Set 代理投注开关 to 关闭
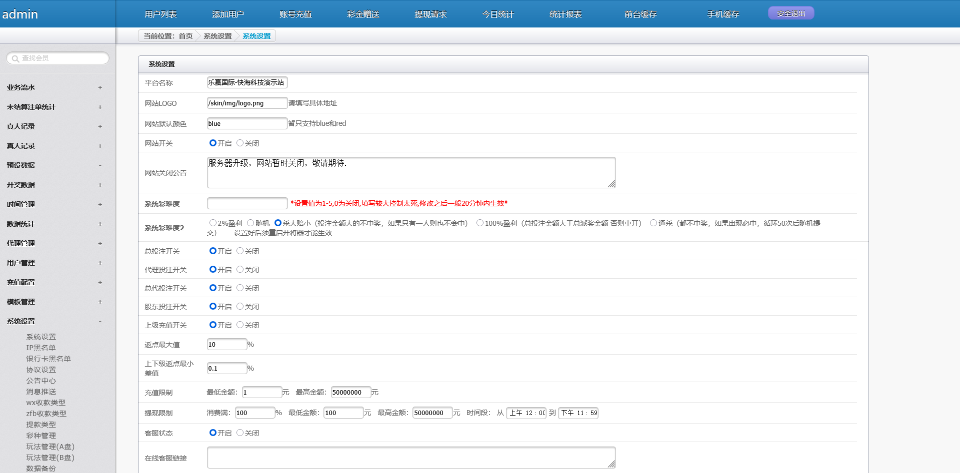Viewport: 960px width, 473px height. 240,269
